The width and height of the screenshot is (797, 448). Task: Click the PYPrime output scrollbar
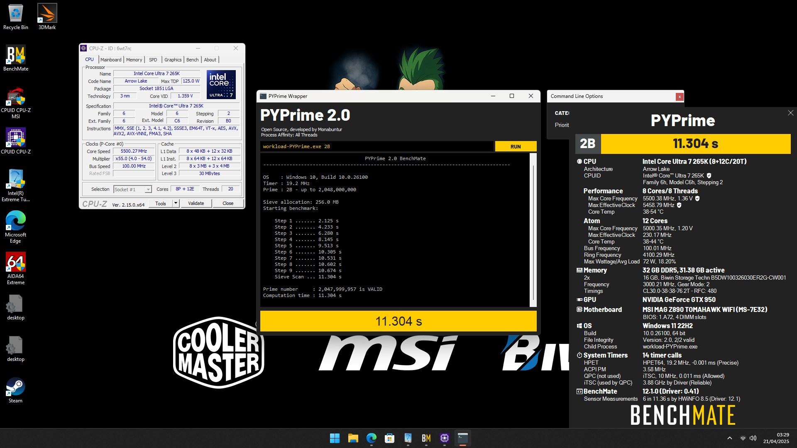coord(533,230)
